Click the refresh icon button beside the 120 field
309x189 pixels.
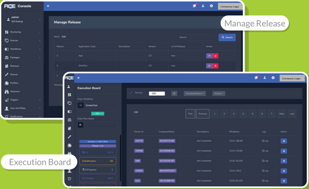pyautogui.click(x=174, y=93)
